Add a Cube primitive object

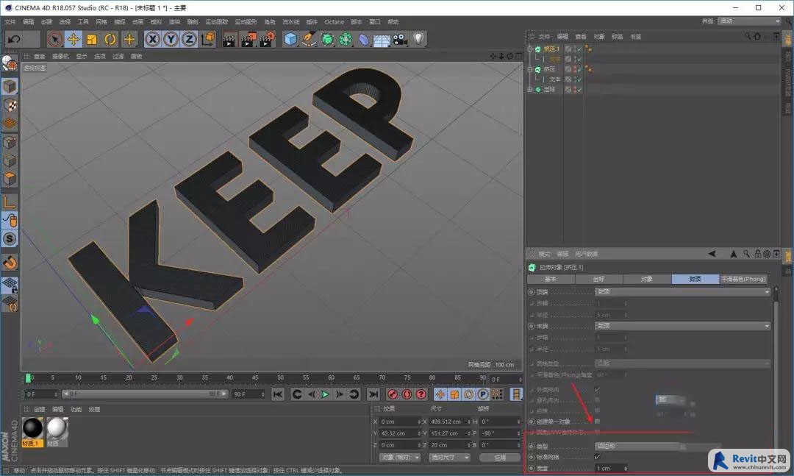(290, 39)
